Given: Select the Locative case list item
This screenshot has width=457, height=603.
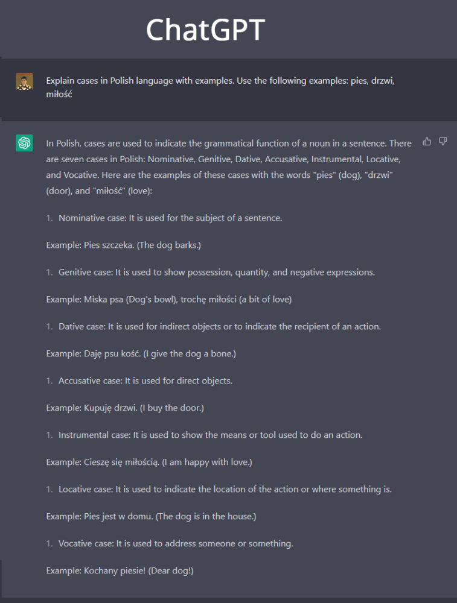Looking at the screenshot, I should 219,489.
